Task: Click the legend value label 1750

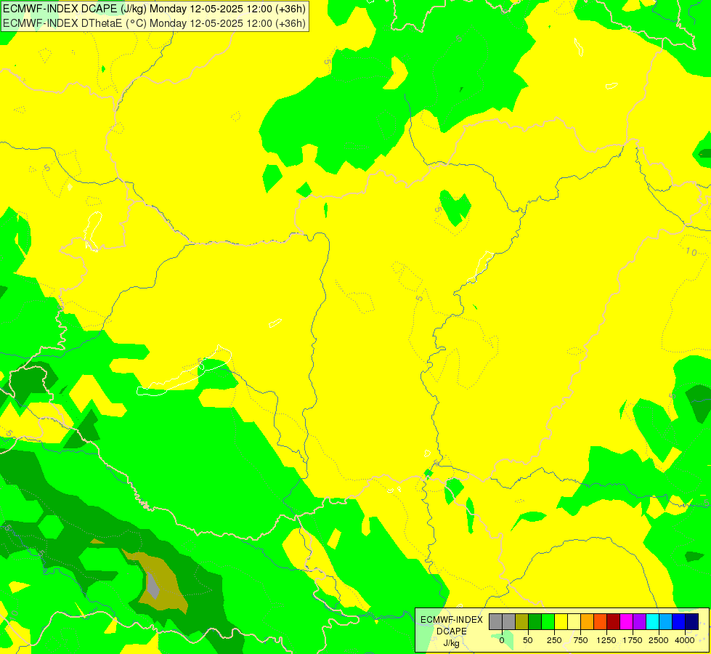Action: point(633,640)
